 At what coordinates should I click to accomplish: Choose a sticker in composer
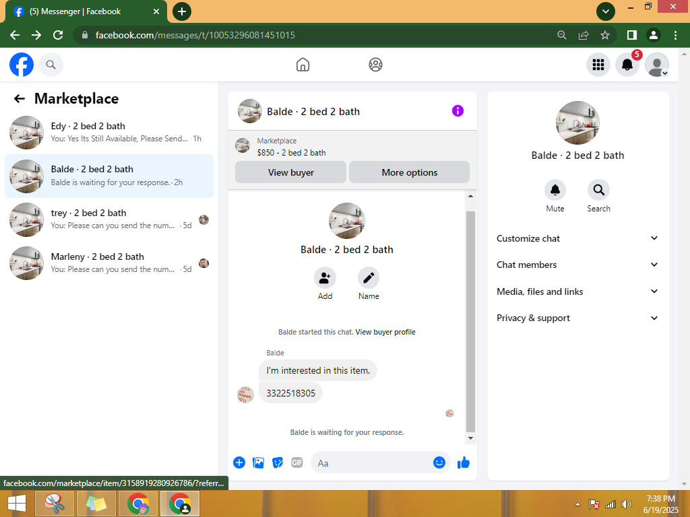[x=278, y=462]
